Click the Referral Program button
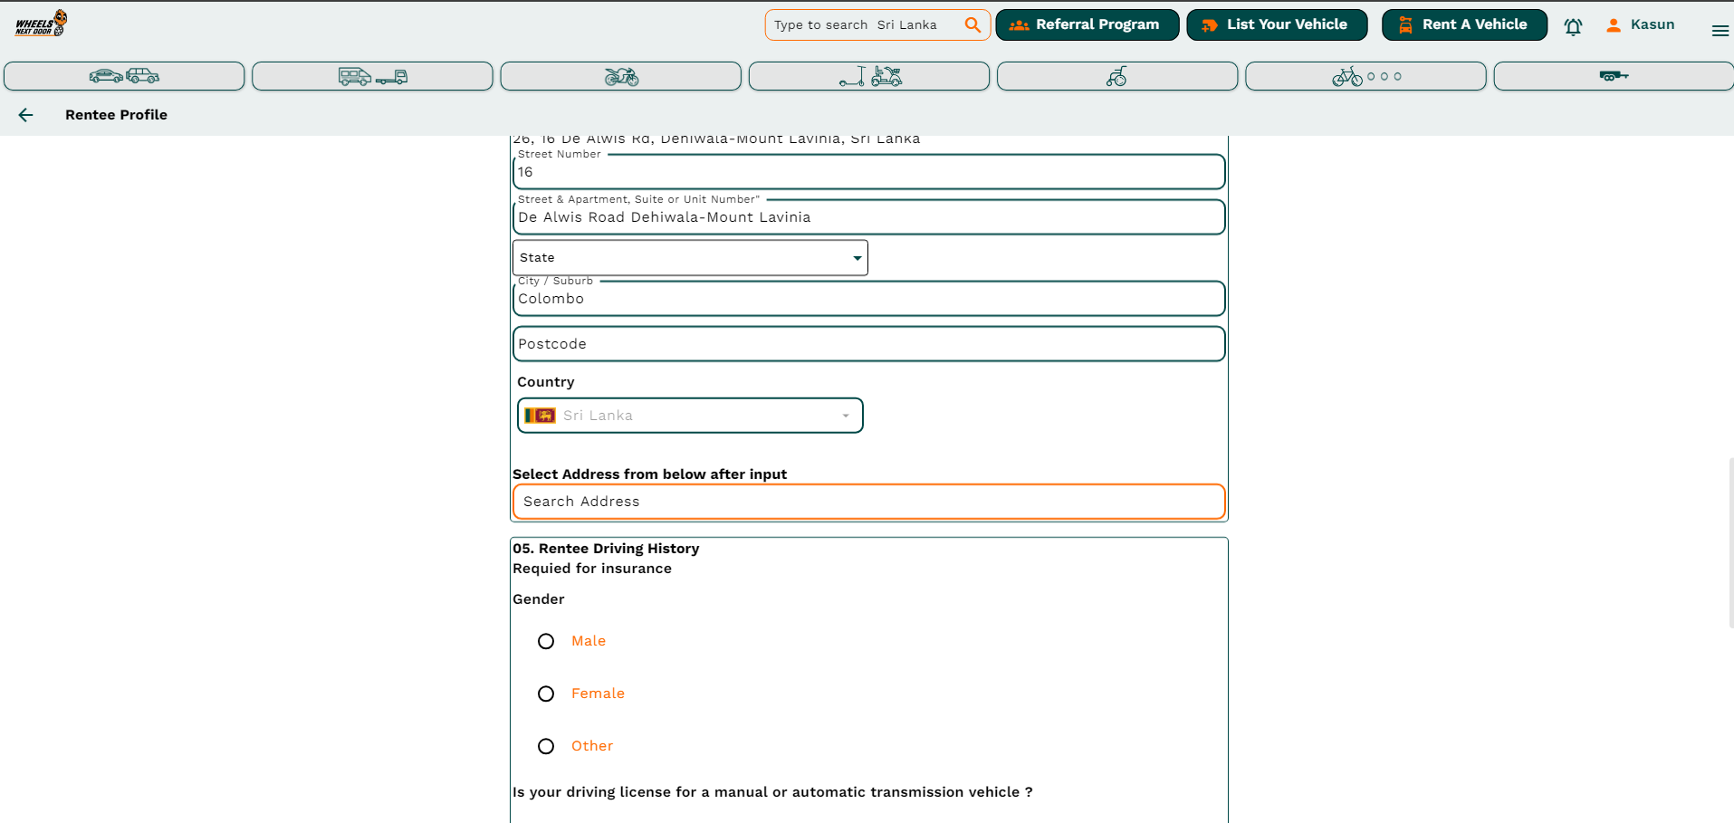 click(x=1087, y=25)
